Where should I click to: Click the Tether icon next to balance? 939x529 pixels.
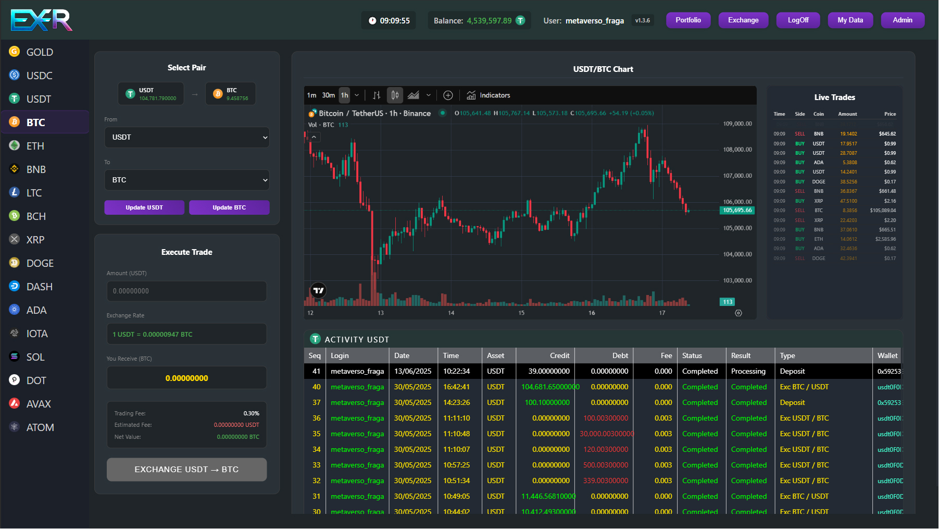click(520, 20)
